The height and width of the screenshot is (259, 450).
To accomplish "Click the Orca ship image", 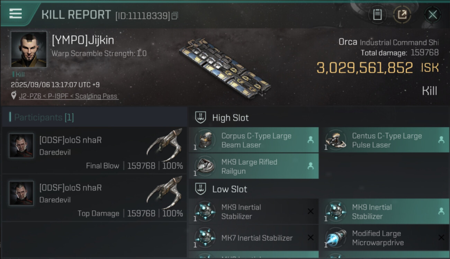I will tap(225, 66).
